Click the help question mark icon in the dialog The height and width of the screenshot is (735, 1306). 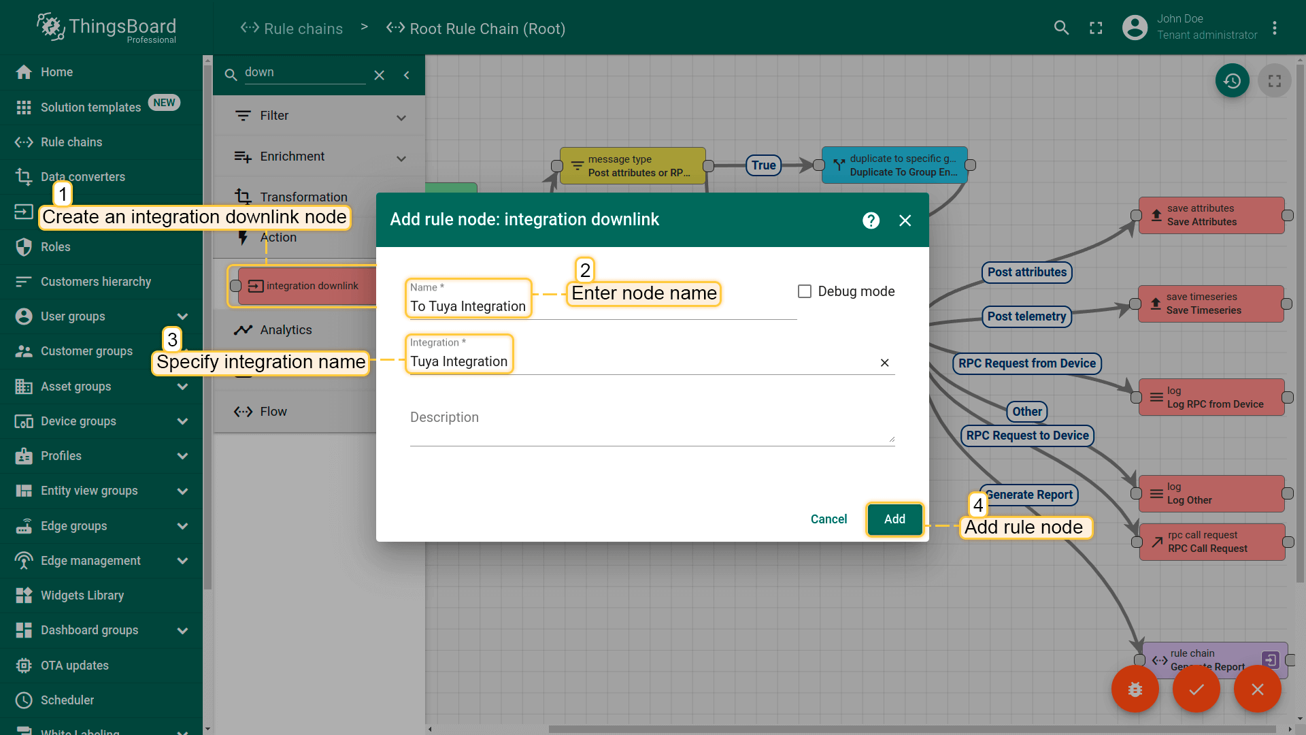871,220
